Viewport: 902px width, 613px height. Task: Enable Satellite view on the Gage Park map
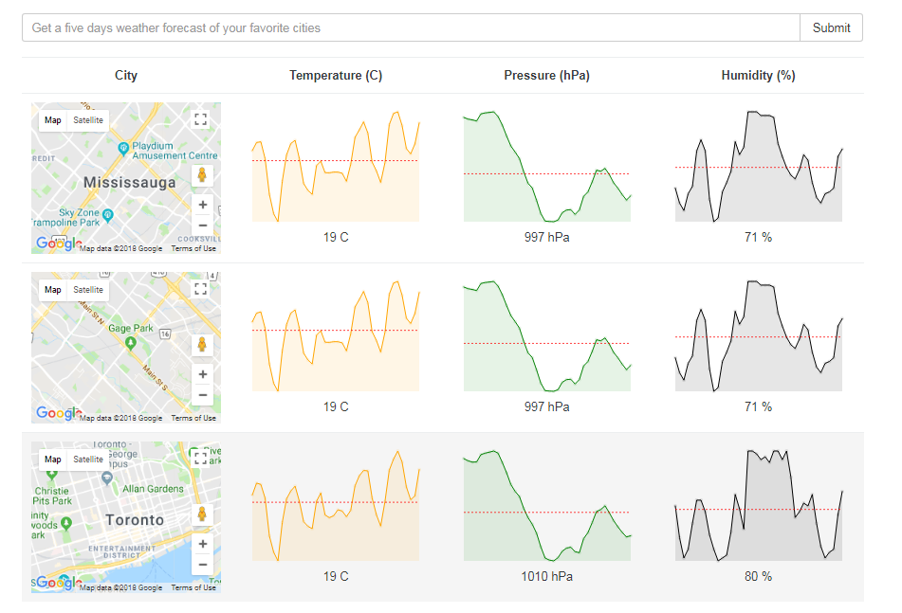pyautogui.click(x=87, y=289)
